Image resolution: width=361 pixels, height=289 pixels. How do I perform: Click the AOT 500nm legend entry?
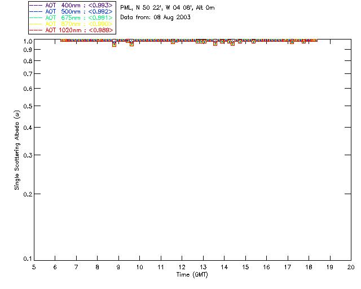click(x=71, y=11)
